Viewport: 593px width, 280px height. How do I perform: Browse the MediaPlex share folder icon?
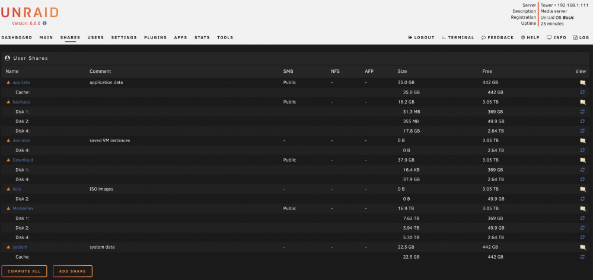[582, 209]
